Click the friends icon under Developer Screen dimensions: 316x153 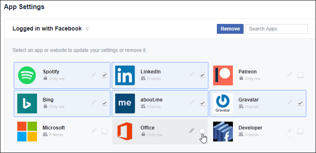(241, 134)
